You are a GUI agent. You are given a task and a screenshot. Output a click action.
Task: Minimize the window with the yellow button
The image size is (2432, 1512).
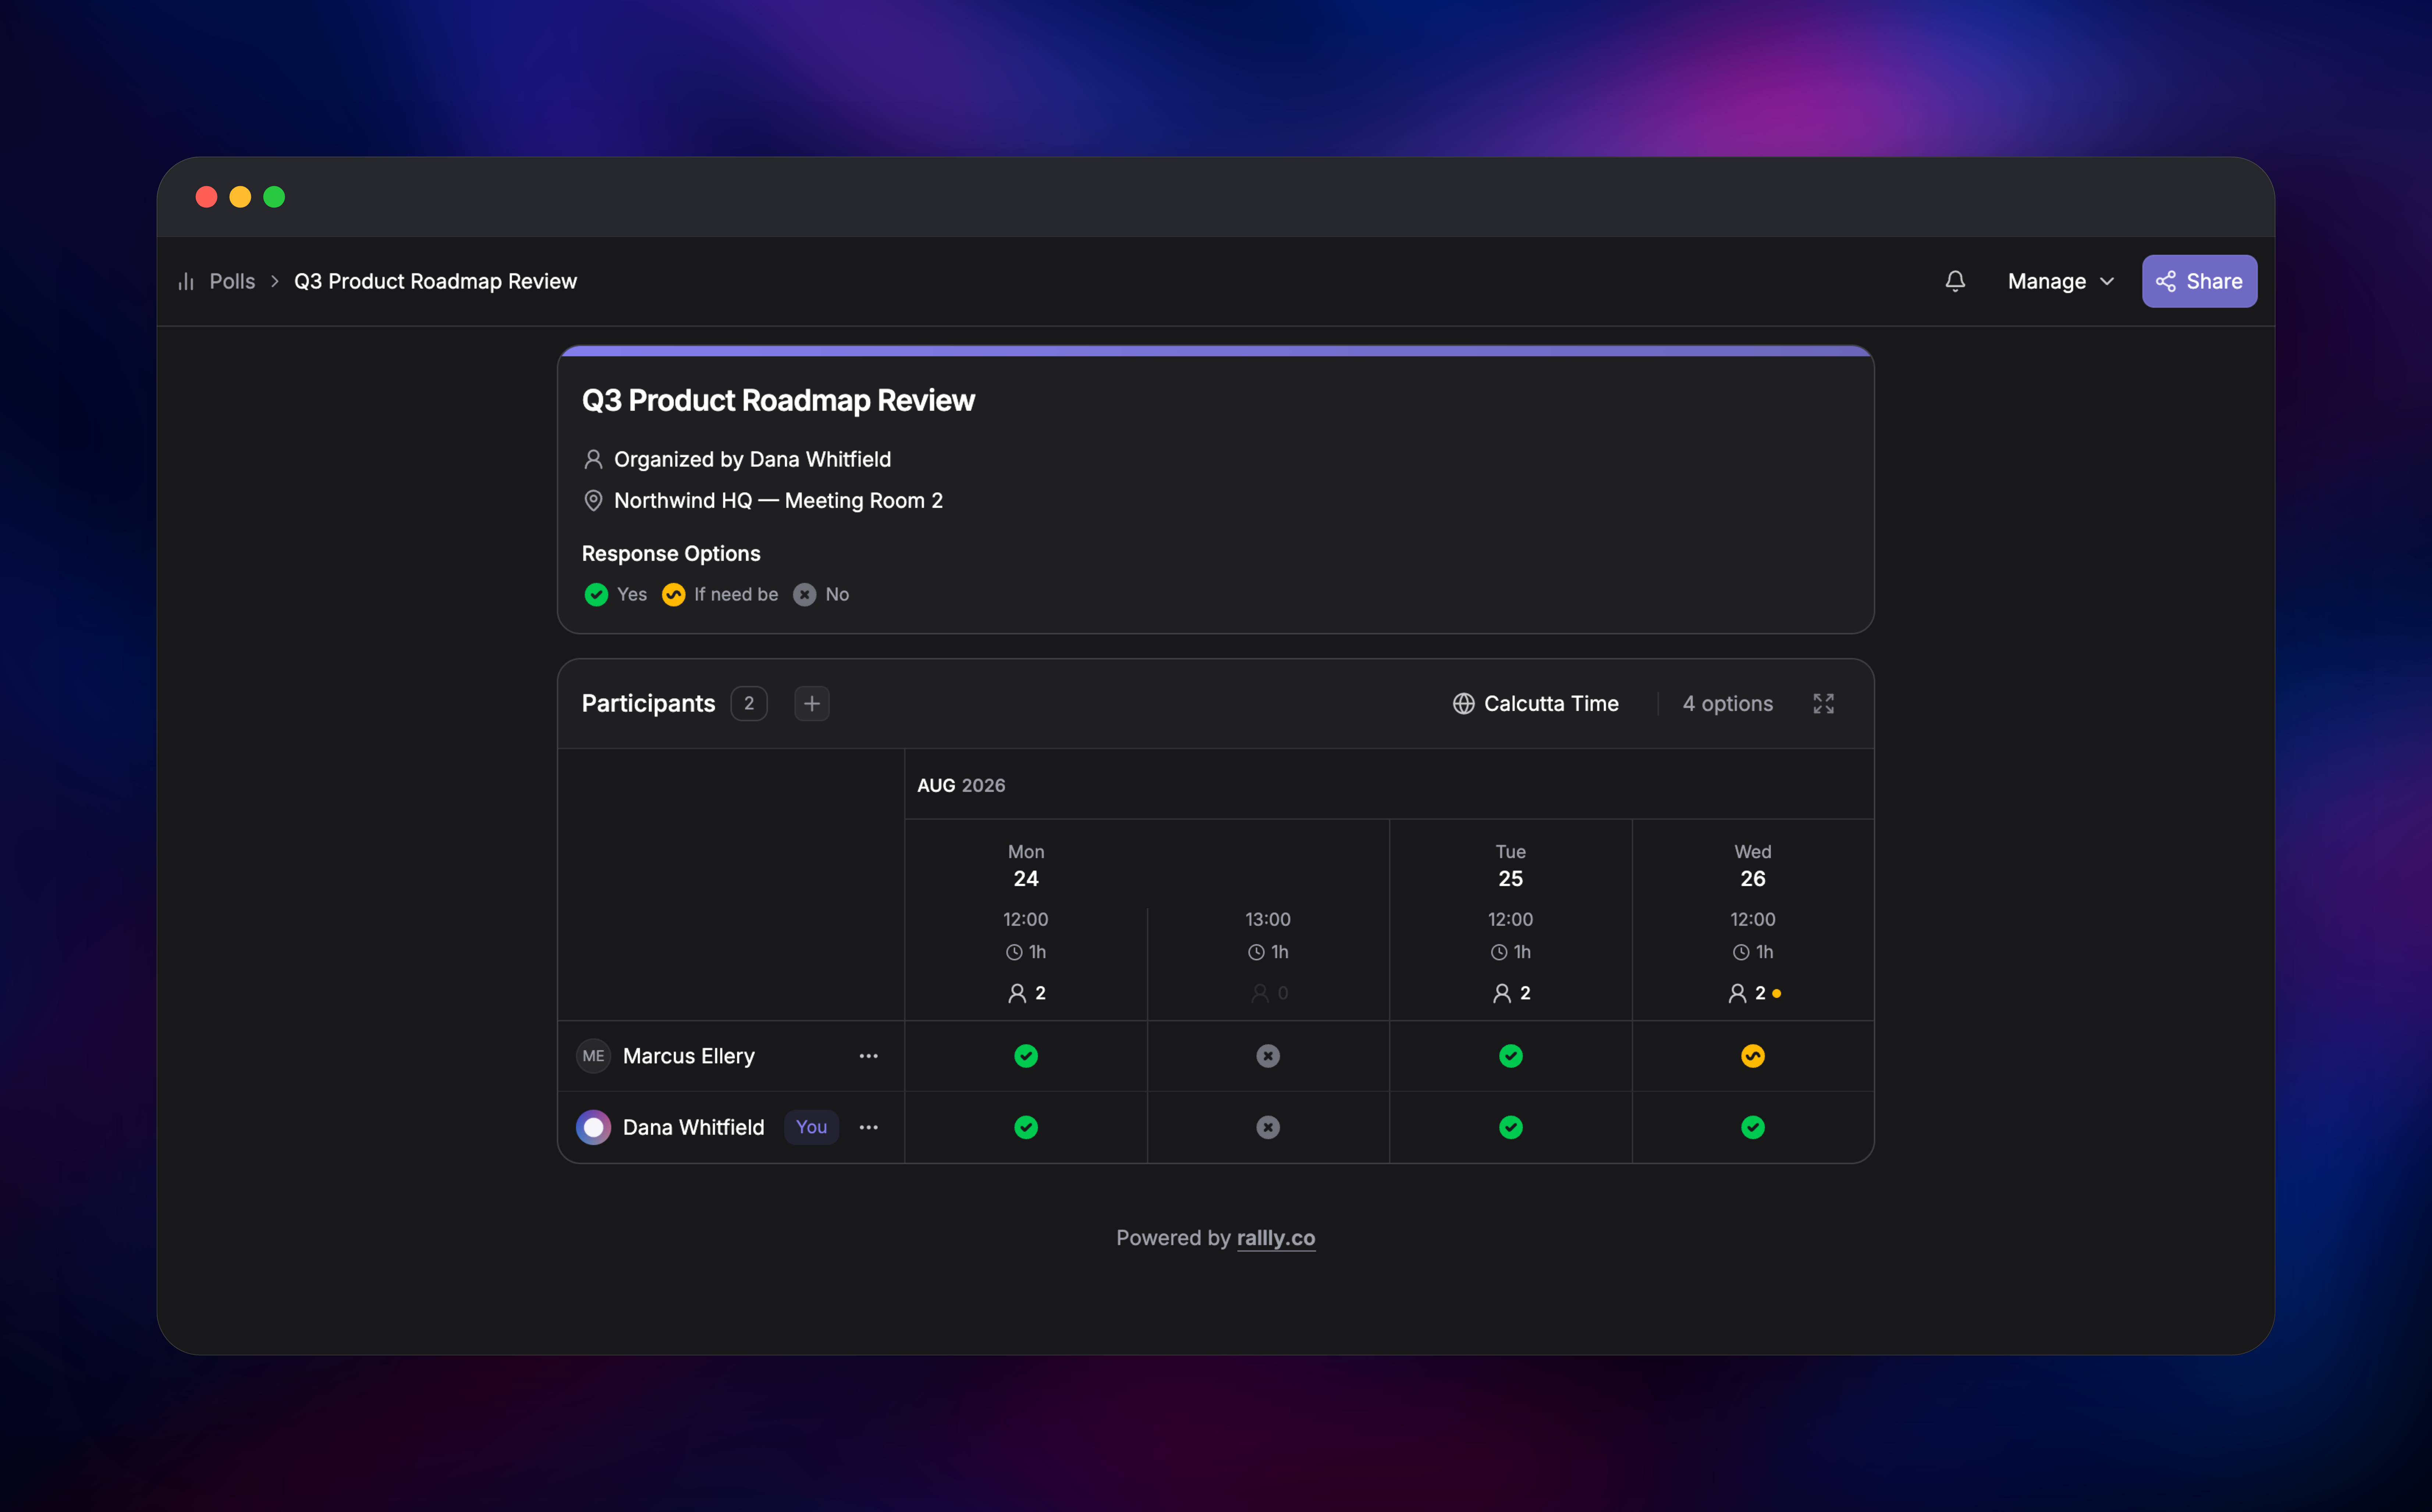pos(240,197)
